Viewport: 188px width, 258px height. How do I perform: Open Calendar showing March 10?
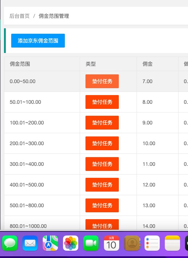111,243
